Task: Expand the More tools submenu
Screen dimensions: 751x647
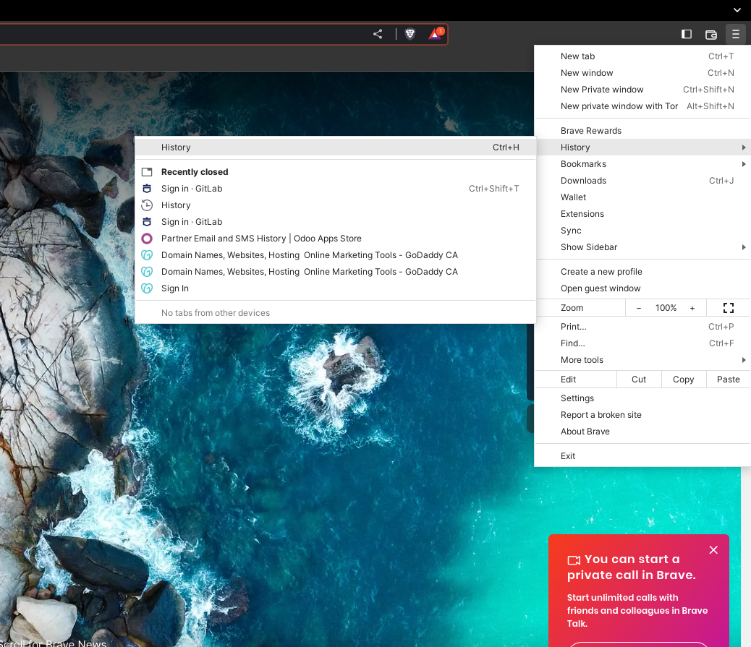Action: pyautogui.click(x=642, y=360)
